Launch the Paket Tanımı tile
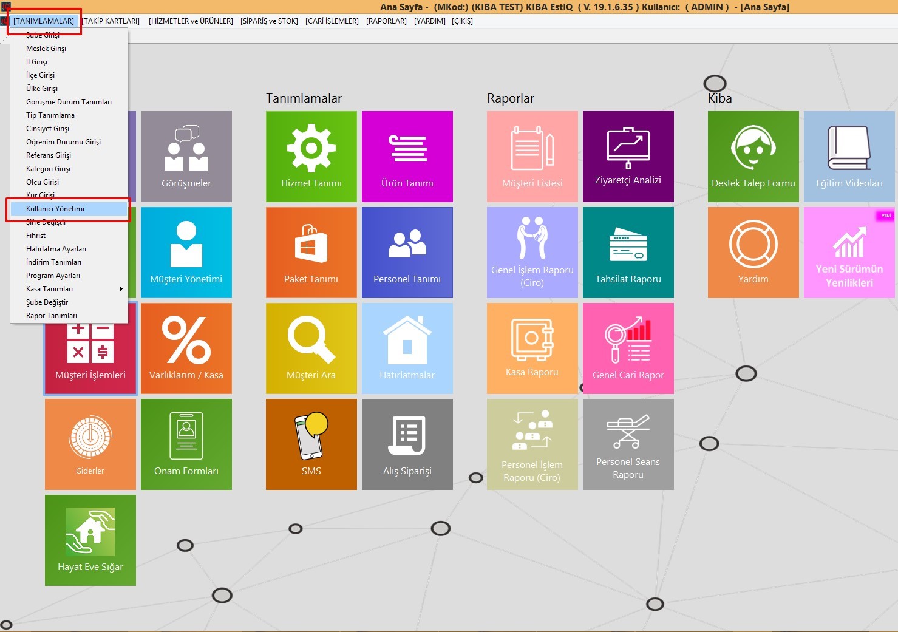 [311, 252]
